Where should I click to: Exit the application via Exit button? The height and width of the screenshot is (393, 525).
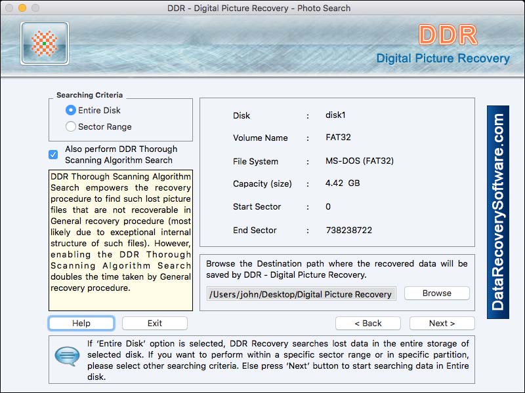(154, 323)
